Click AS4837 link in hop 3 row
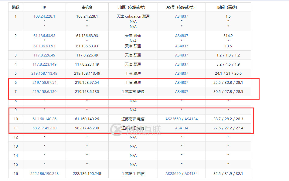The height and width of the screenshot is (181, 289). point(182,55)
